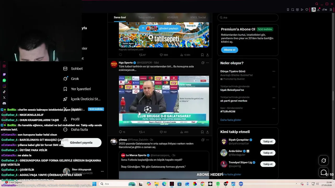The image size is (335, 188).
Task: Switch to Sana özel tab
Action: pos(120,17)
